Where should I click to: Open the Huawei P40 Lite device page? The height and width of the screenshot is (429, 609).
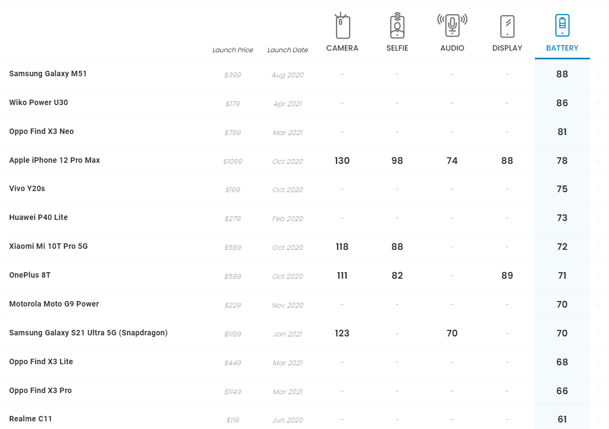[39, 217]
